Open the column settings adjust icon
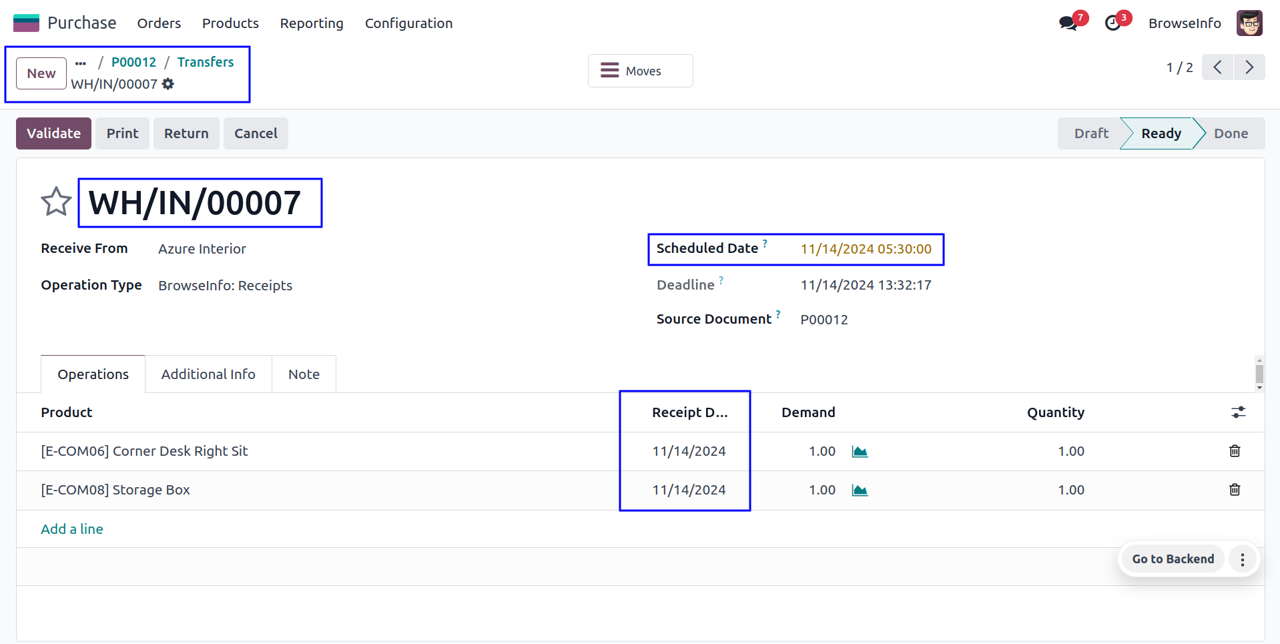 pyautogui.click(x=1238, y=412)
